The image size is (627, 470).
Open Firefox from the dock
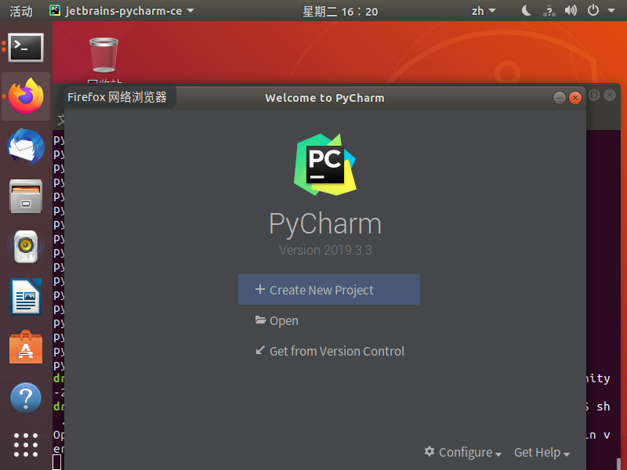click(26, 96)
